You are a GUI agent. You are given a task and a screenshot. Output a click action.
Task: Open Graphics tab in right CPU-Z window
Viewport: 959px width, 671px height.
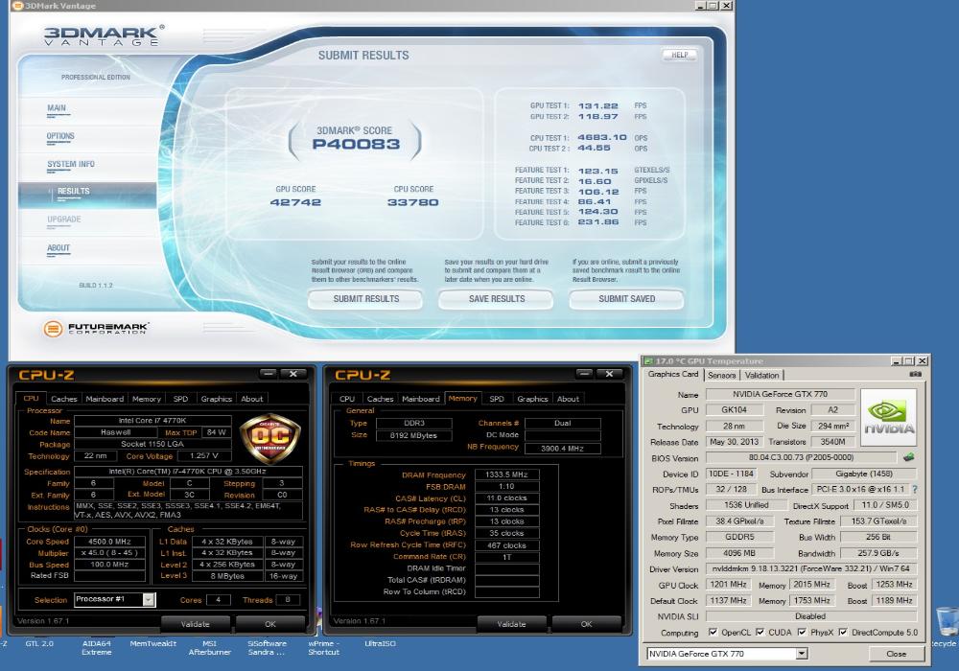(532, 399)
